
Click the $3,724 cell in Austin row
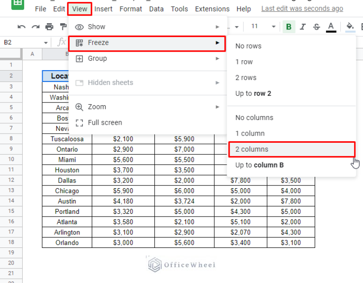[x=184, y=201]
